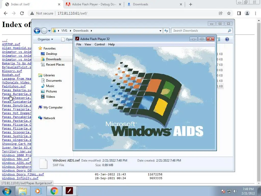Open Music library in navigation pane
This screenshot has height=196, width=261.
tap(50, 86)
